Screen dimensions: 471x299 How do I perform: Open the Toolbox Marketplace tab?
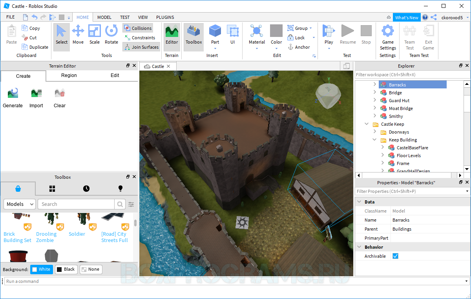click(x=18, y=189)
